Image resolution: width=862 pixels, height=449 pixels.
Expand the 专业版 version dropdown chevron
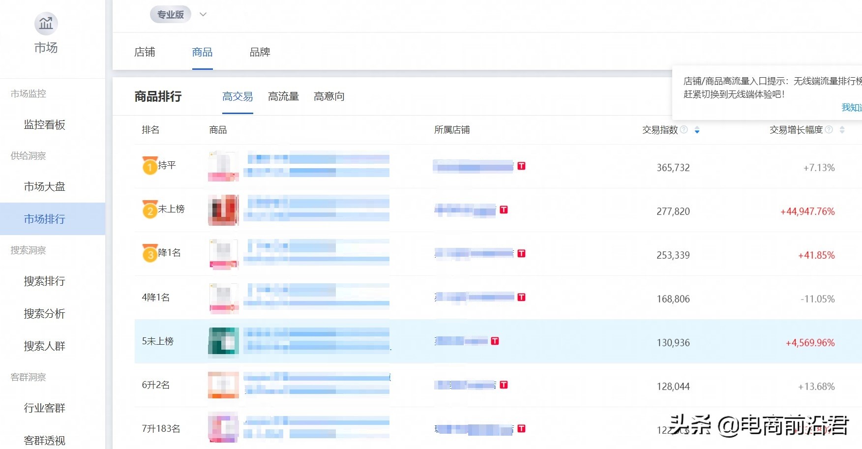(x=203, y=15)
